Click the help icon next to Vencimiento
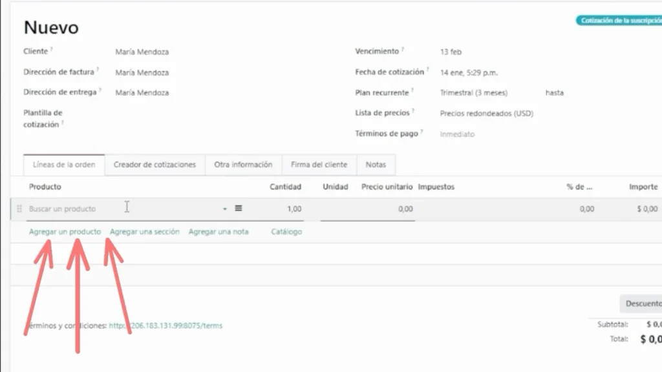 tap(403, 49)
